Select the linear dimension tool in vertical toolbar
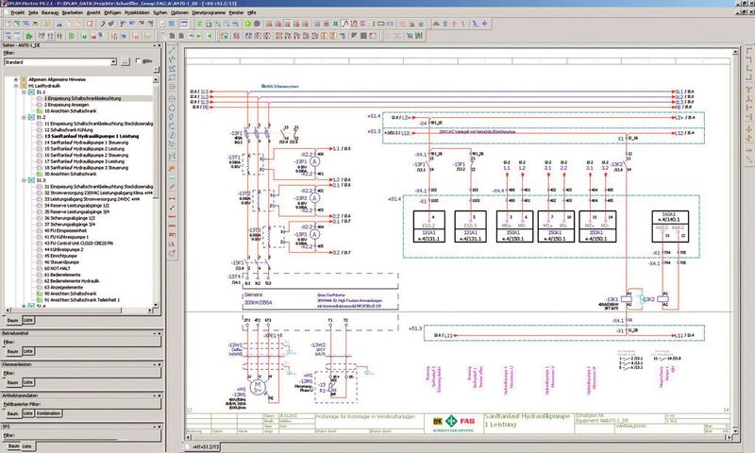Screen dimensions: 755x453 point(172,198)
